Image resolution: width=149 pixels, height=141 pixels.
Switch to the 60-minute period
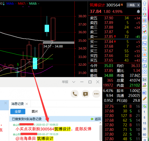pyautogui.click(x=144, y=135)
